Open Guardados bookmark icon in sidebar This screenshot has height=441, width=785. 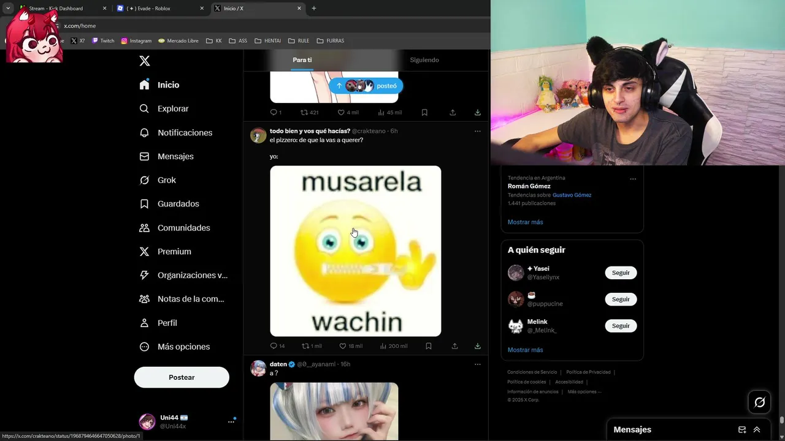tap(144, 203)
